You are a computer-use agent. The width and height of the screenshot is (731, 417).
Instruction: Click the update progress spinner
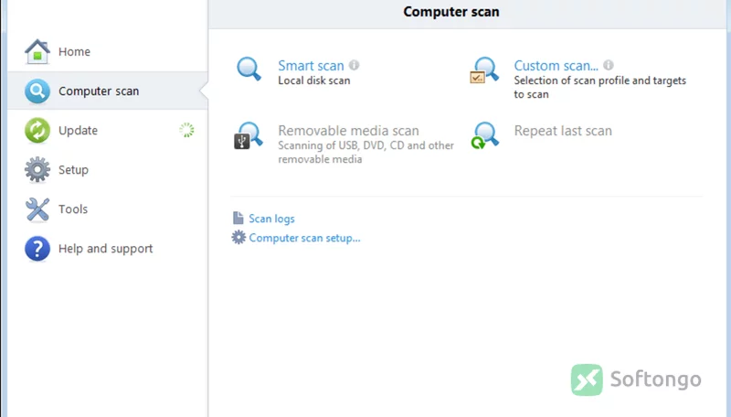click(186, 130)
